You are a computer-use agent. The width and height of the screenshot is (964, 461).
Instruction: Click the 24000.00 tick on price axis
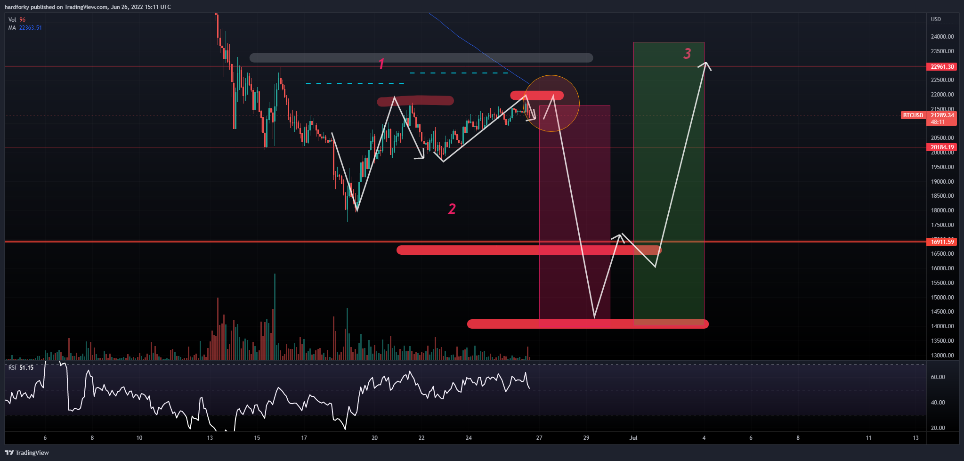[942, 37]
